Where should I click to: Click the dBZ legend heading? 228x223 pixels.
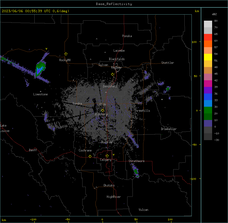tap(214, 14)
